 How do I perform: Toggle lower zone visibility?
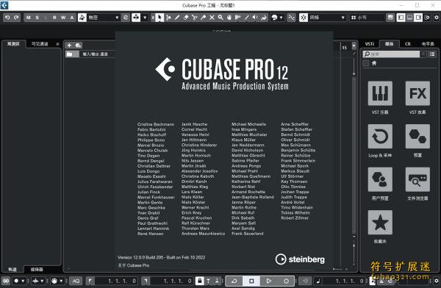(410, 18)
